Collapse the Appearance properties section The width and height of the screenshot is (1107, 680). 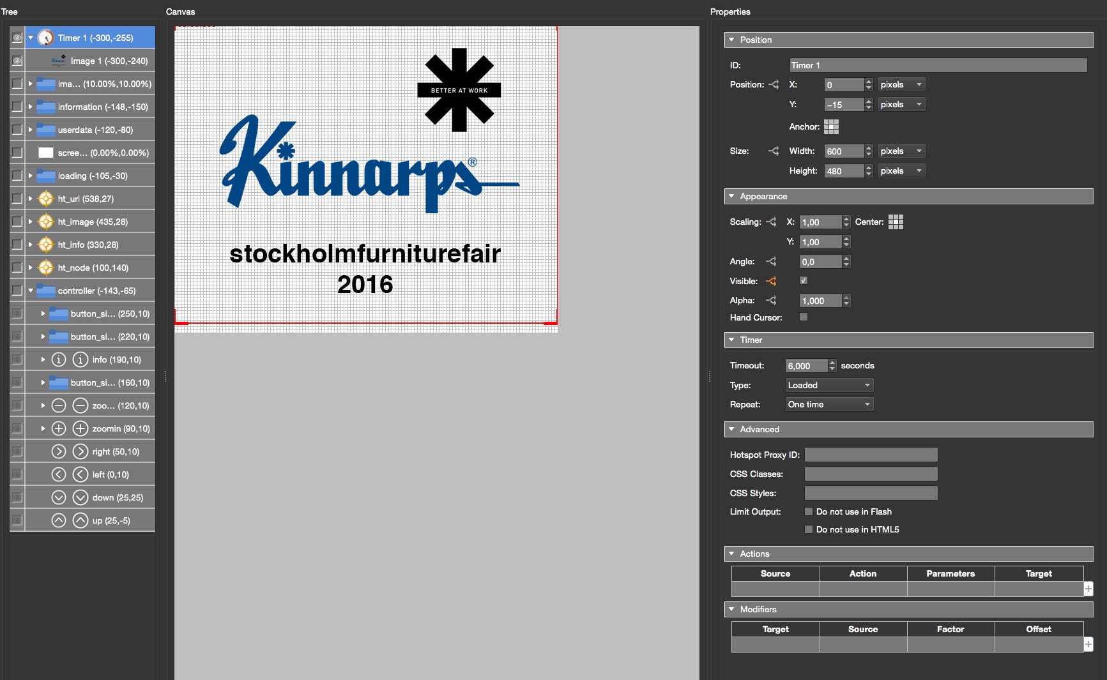[x=731, y=196]
